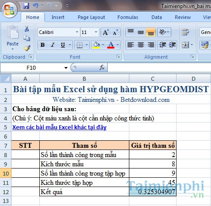Click the Office button orb
The height and width of the screenshot is (206, 211).
tap(9, 10)
